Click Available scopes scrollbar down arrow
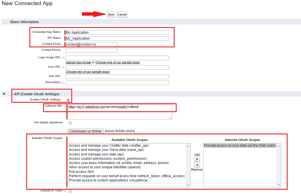This screenshot has height=196, width=301. point(188,185)
